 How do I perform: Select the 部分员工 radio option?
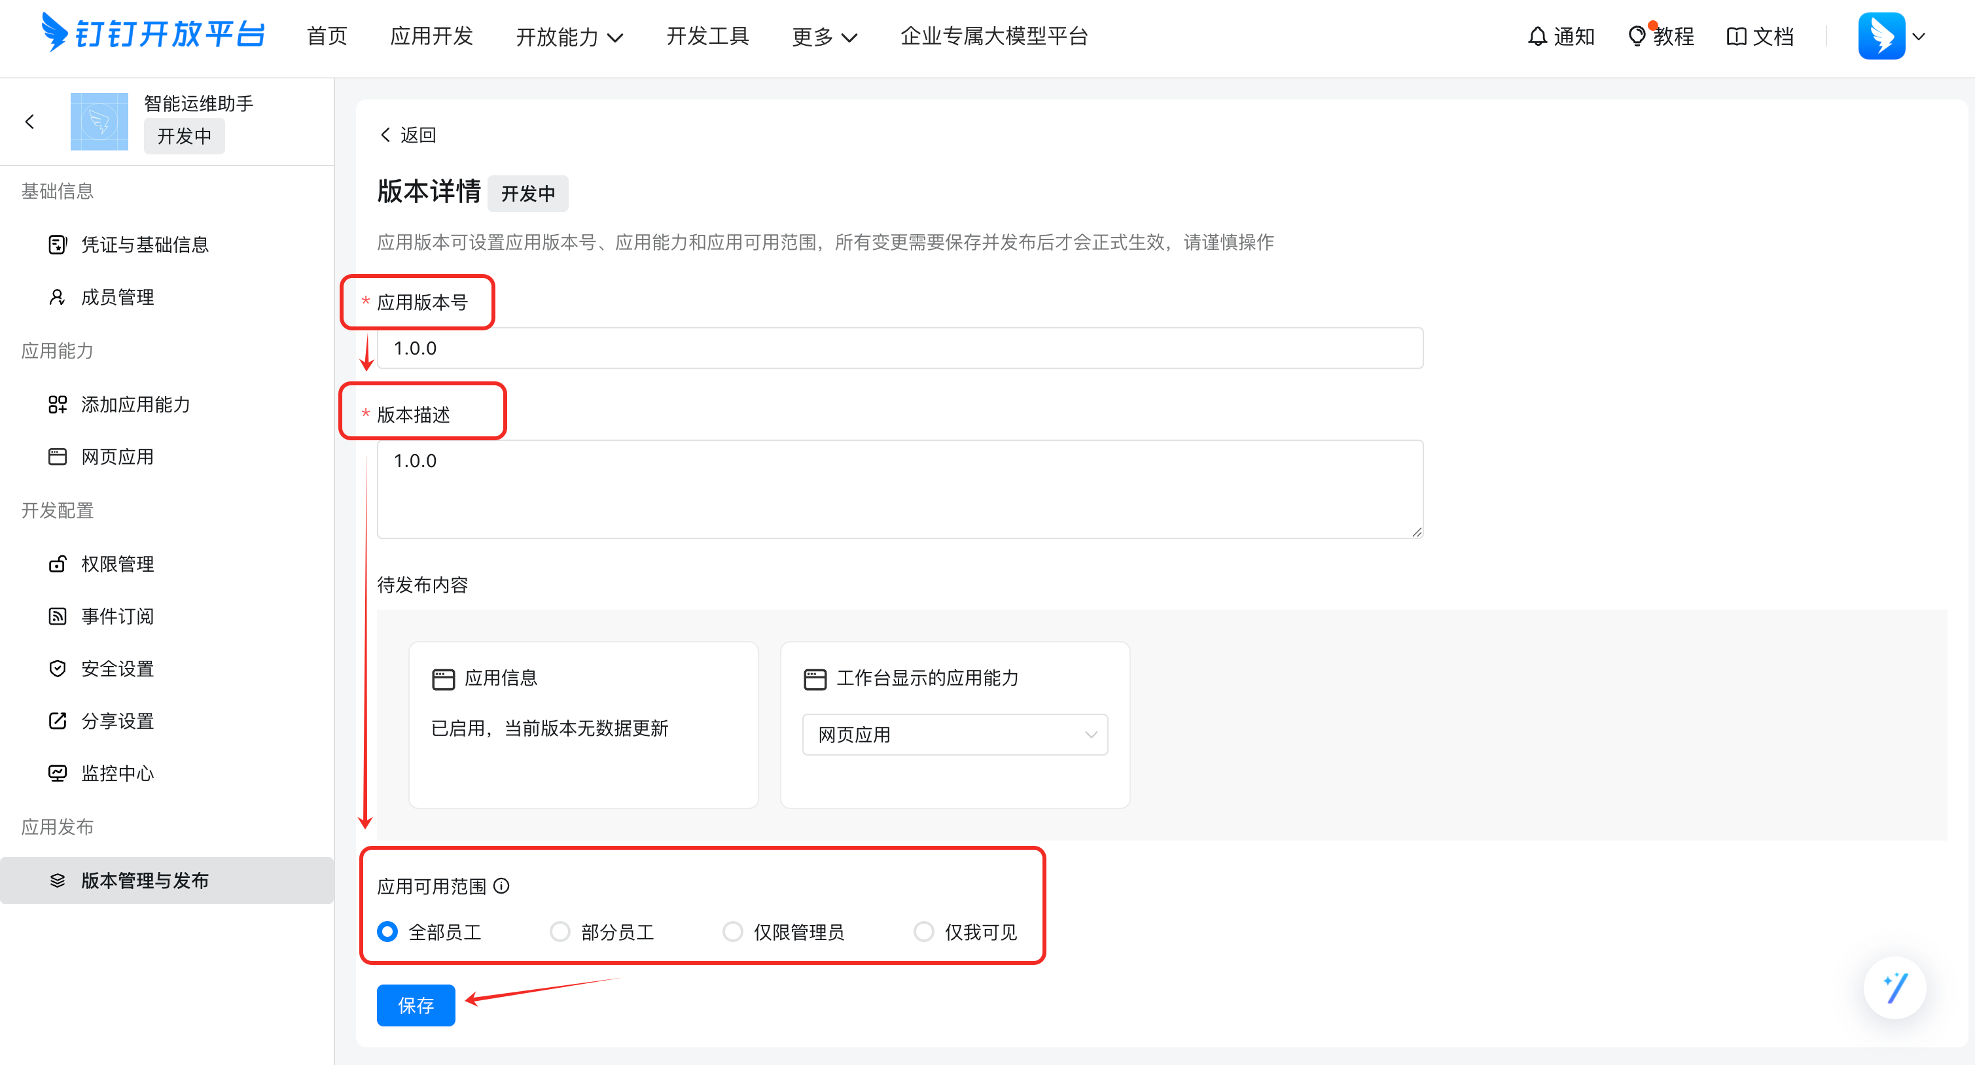[x=560, y=931]
